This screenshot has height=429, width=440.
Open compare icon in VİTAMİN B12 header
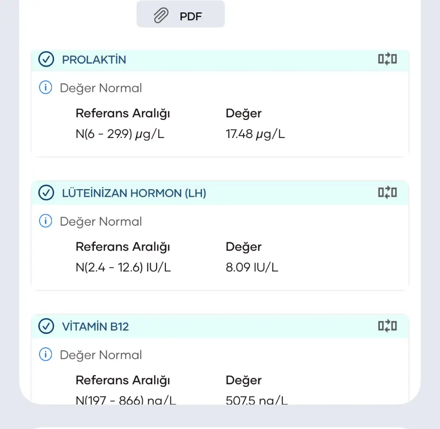(x=387, y=327)
